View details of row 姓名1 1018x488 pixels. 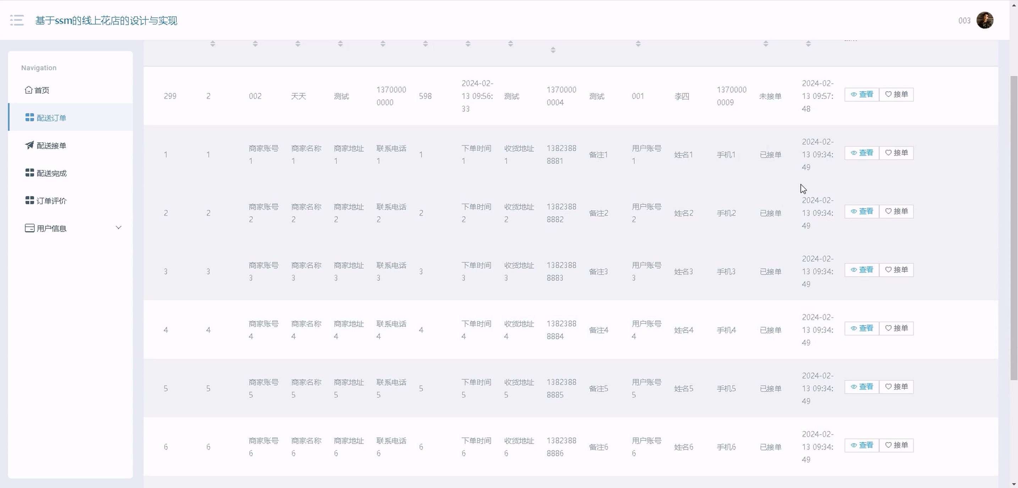(862, 153)
